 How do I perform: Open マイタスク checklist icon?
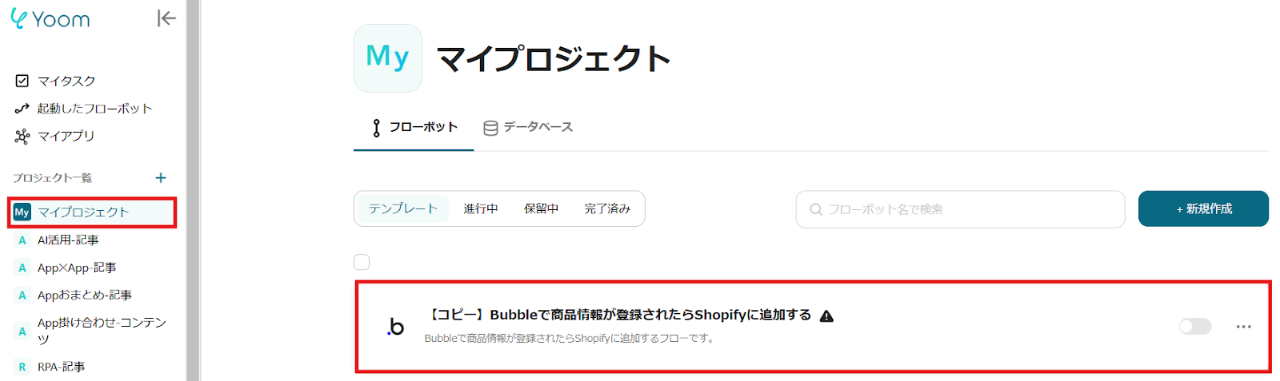point(22,81)
